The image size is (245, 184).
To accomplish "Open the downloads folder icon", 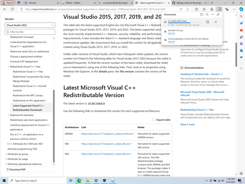I will pyautogui.click(x=202, y=15).
